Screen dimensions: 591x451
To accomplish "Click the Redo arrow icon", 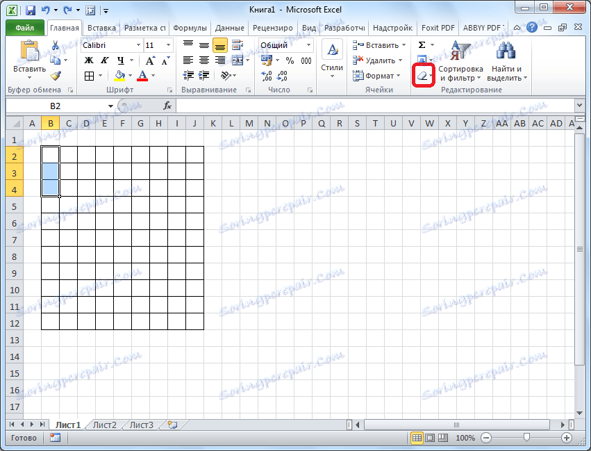I will pos(67,10).
